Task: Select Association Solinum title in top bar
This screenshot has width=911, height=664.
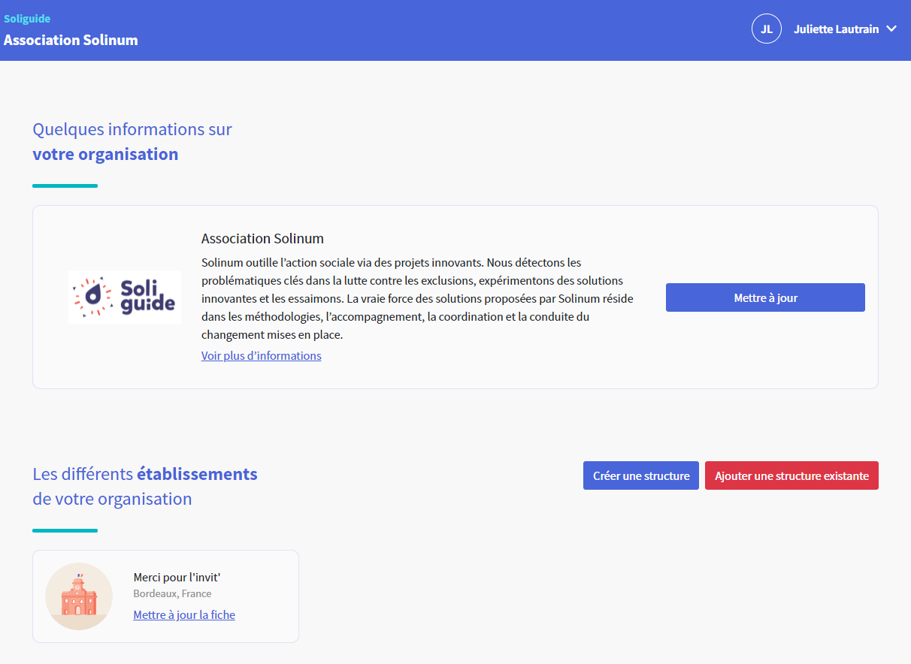Action: (x=71, y=40)
